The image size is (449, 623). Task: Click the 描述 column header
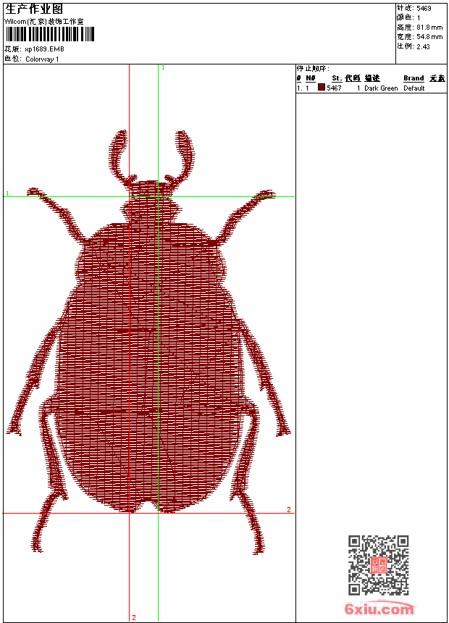[372, 78]
